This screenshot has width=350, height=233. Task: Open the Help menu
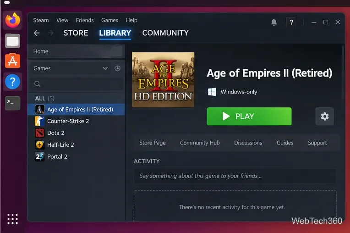tap(131, 20)
